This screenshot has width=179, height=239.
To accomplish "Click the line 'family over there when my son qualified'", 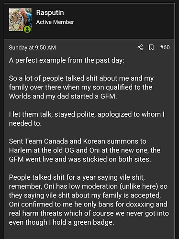I will 80,87.
